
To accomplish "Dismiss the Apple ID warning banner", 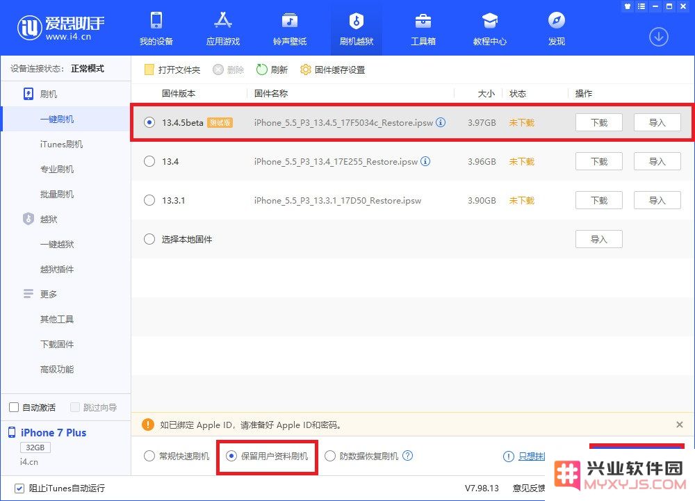I will point(680,425).
